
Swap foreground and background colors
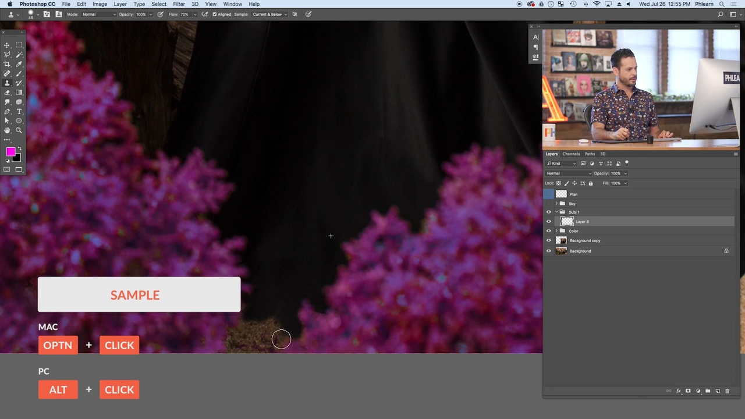(19, 150)
